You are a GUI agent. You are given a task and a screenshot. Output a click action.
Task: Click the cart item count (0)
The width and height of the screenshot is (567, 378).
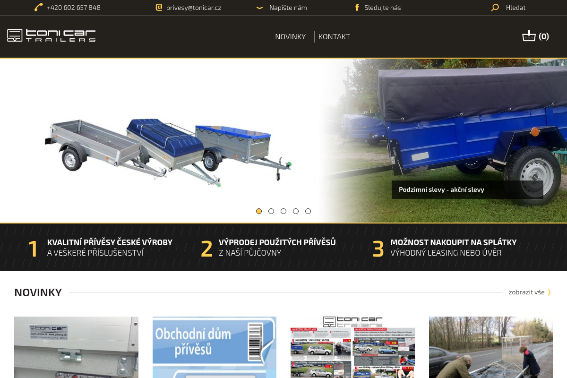pyautogui.click(x=543, y=36)
